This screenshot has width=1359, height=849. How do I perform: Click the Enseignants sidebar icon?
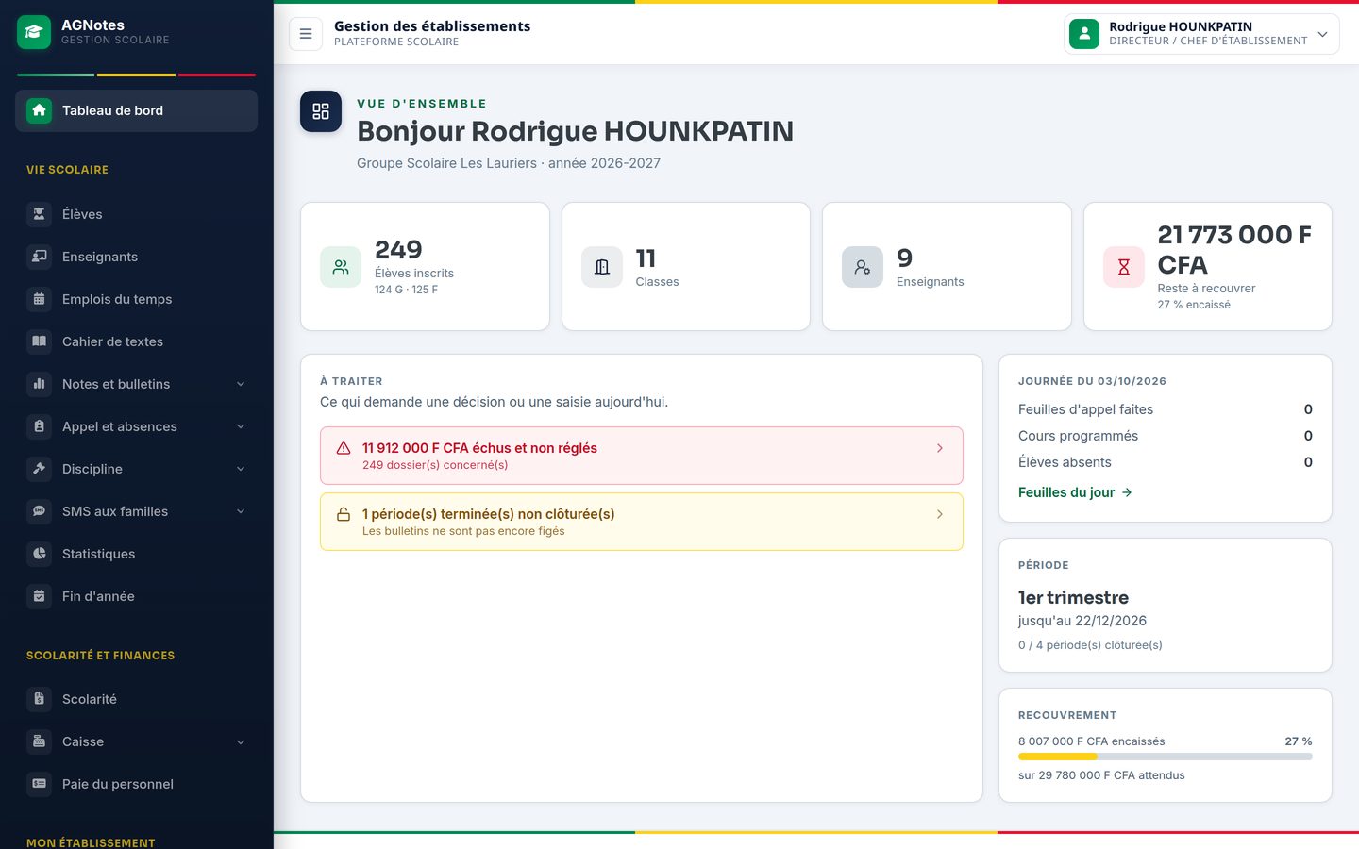tap(39, 257)
